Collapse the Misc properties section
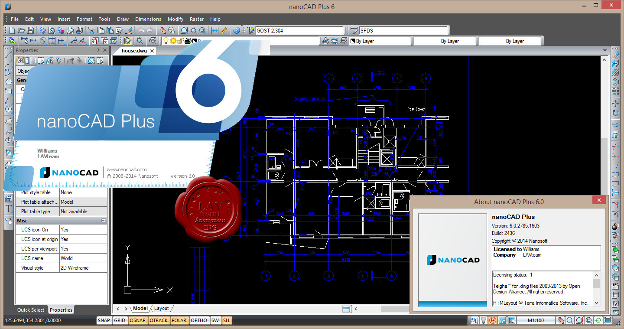624x329 pixels. click(x=103, y=221)
